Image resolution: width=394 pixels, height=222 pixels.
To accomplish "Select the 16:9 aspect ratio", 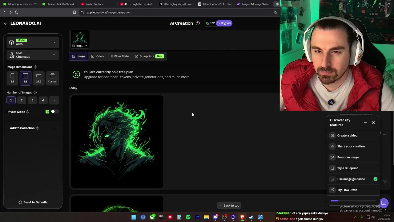I will (x=39, y=78).
